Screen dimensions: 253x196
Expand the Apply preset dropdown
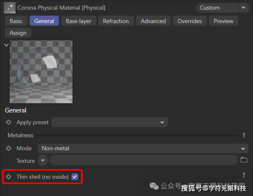[x=110, y=123]
